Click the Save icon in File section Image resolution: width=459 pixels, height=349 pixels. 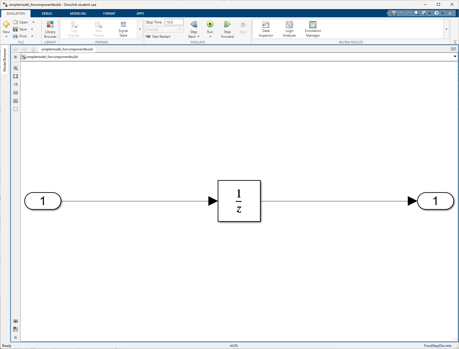pos(15,29)
